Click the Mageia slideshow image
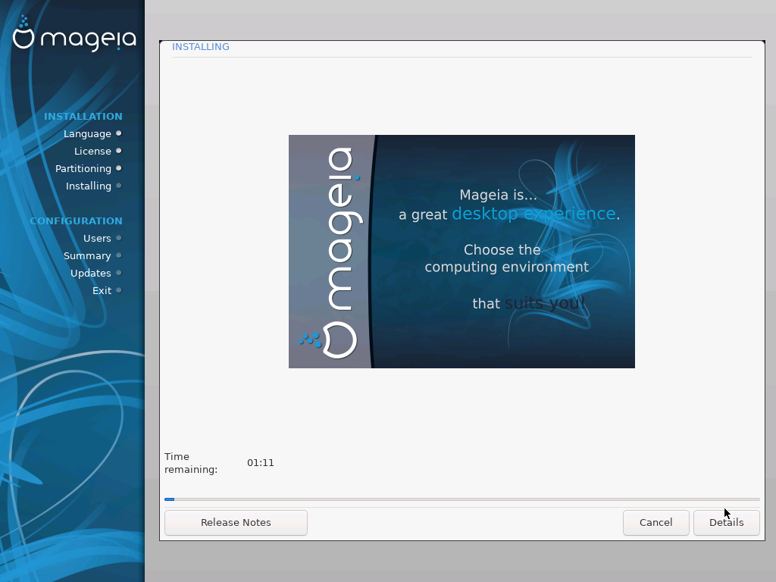The height and width of the screenshot is (582, 776). point(462,252)
